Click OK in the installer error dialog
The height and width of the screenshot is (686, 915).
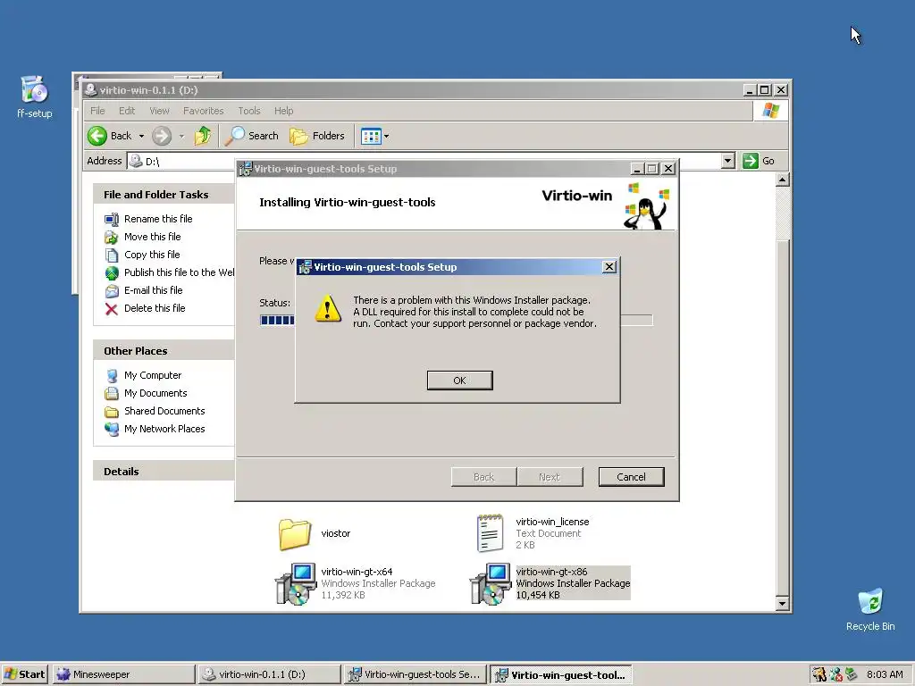459,381
